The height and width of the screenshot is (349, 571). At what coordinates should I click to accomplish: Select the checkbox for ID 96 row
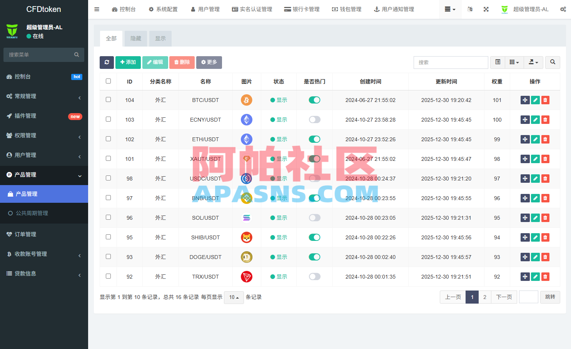point(108,217)
